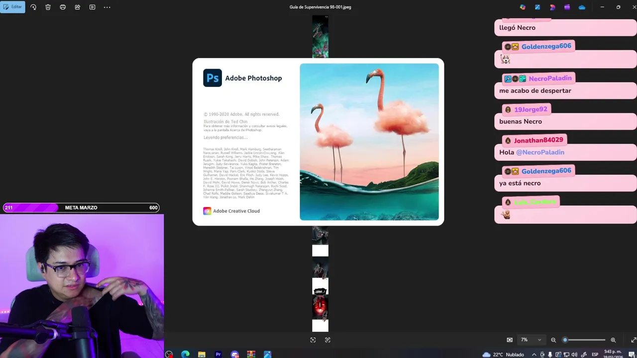Print the image via the printer icon
Screen dimensions: 637x358
pyautogui.click(x=63, y=7)
